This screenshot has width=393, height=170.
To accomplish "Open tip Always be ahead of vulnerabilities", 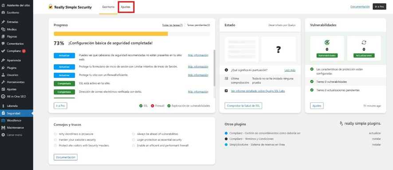I will click(x=157, y=134).
